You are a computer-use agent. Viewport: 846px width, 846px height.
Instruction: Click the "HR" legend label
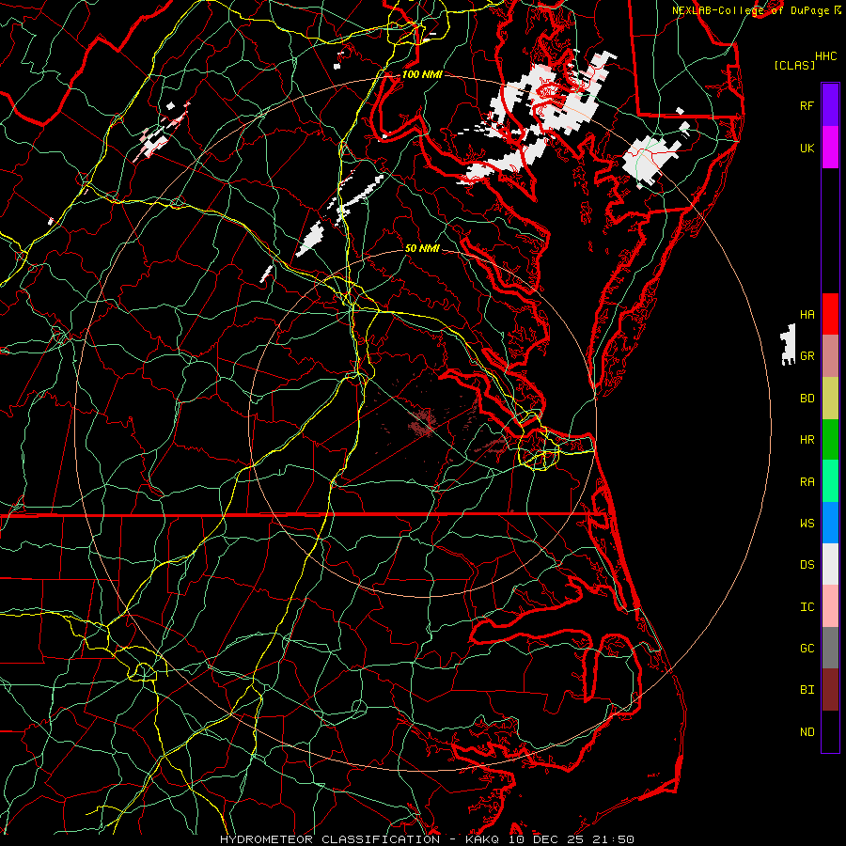(807, 440)
